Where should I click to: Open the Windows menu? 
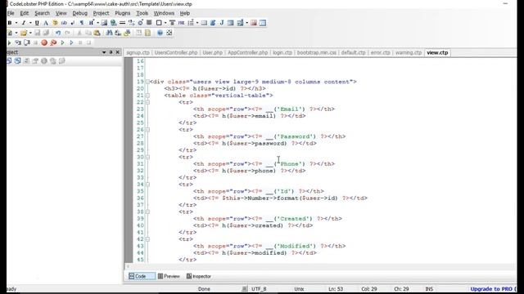point(164,13)
